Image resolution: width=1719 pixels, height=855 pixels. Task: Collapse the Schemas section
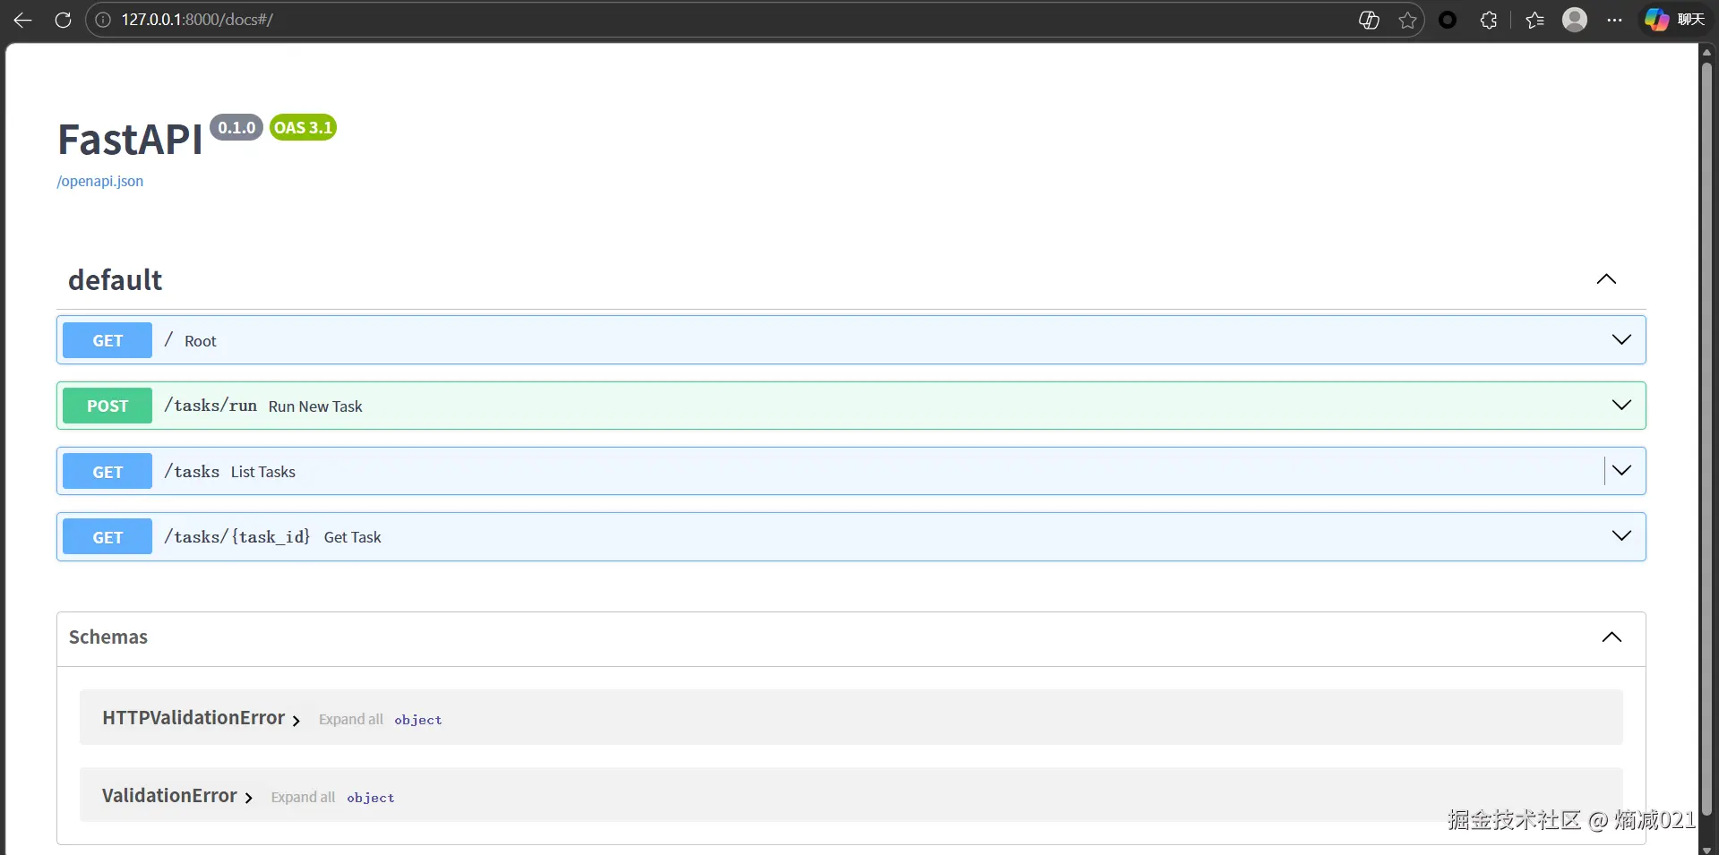(x=1612, y=637)
